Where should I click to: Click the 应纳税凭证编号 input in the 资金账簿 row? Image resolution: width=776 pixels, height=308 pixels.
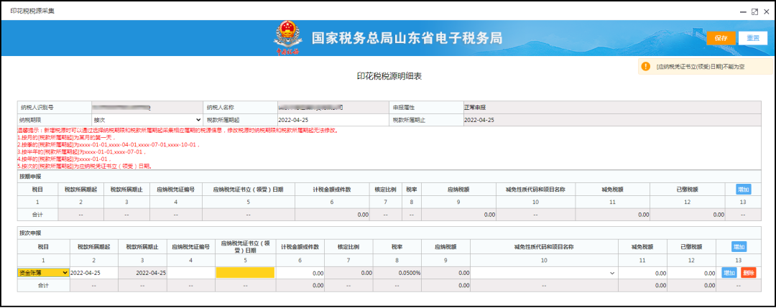coord(192,272)
